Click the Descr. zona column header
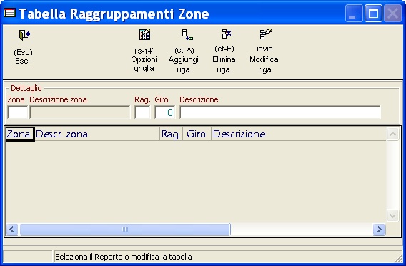Screen dimensions: 406x266 tap(97, 134)
